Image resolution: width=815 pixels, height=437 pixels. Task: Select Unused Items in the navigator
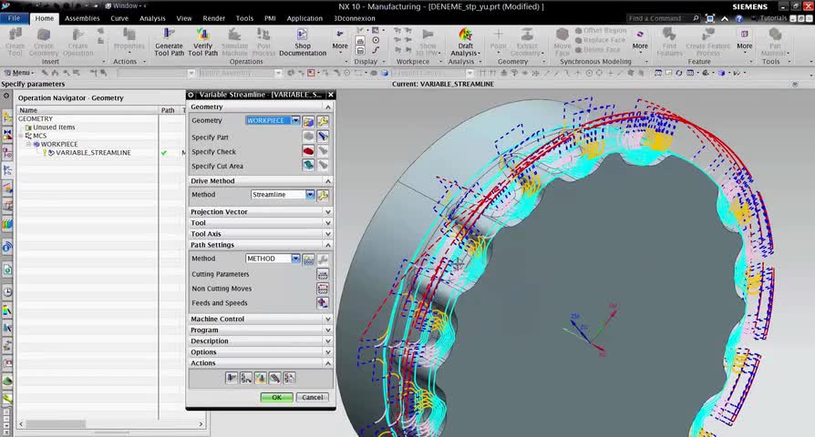(x=54, y=127)
